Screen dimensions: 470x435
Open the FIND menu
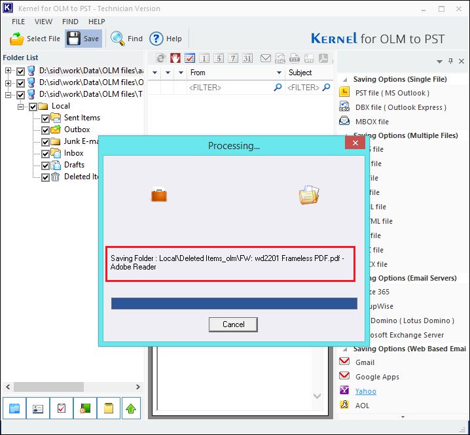point(70,22)
